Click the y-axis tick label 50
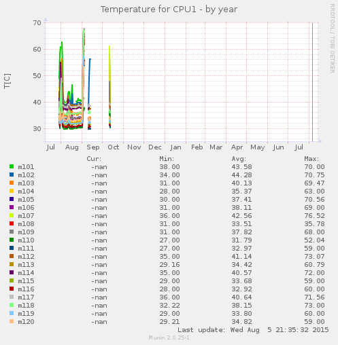 (x=37, y=76)
